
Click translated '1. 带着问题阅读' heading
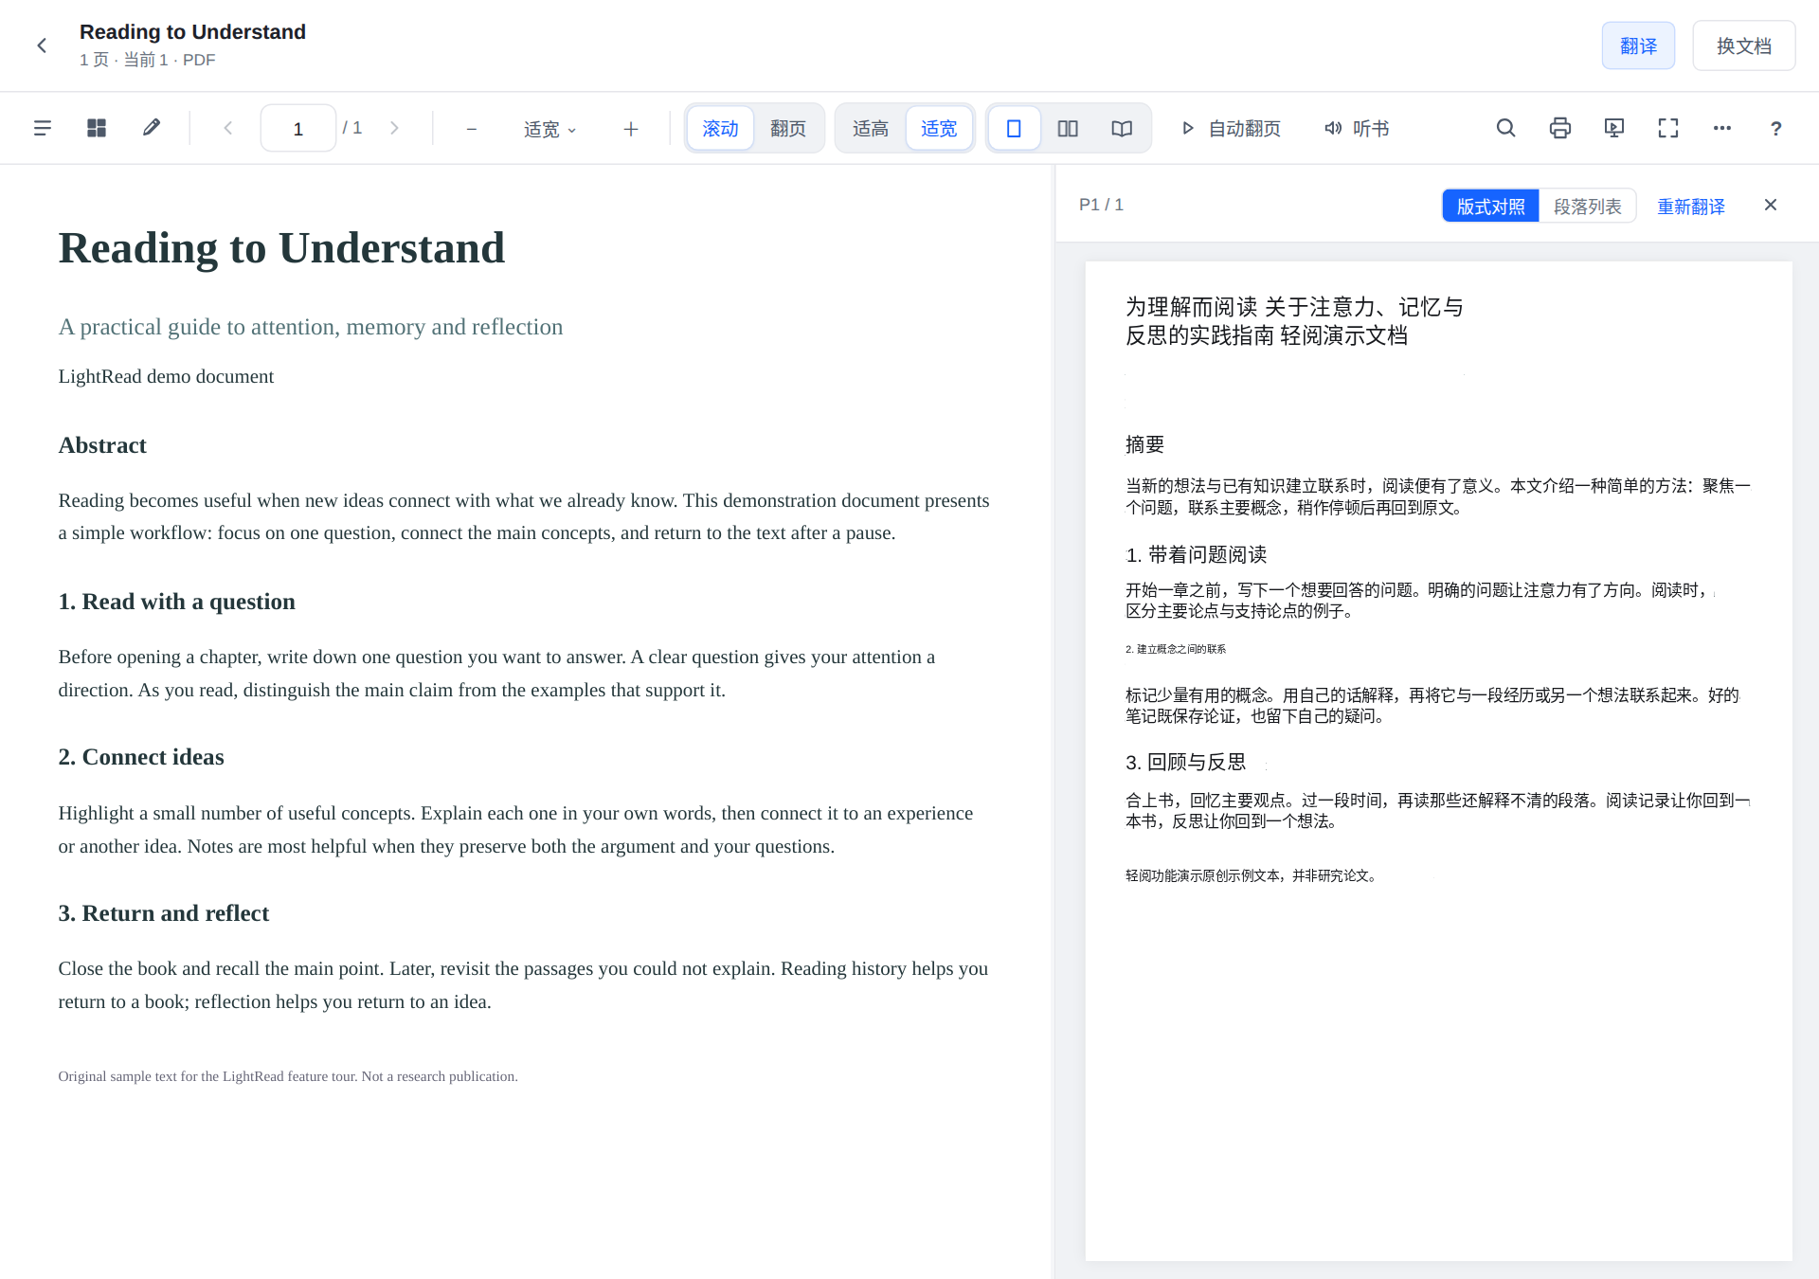tap(1197, 555)
